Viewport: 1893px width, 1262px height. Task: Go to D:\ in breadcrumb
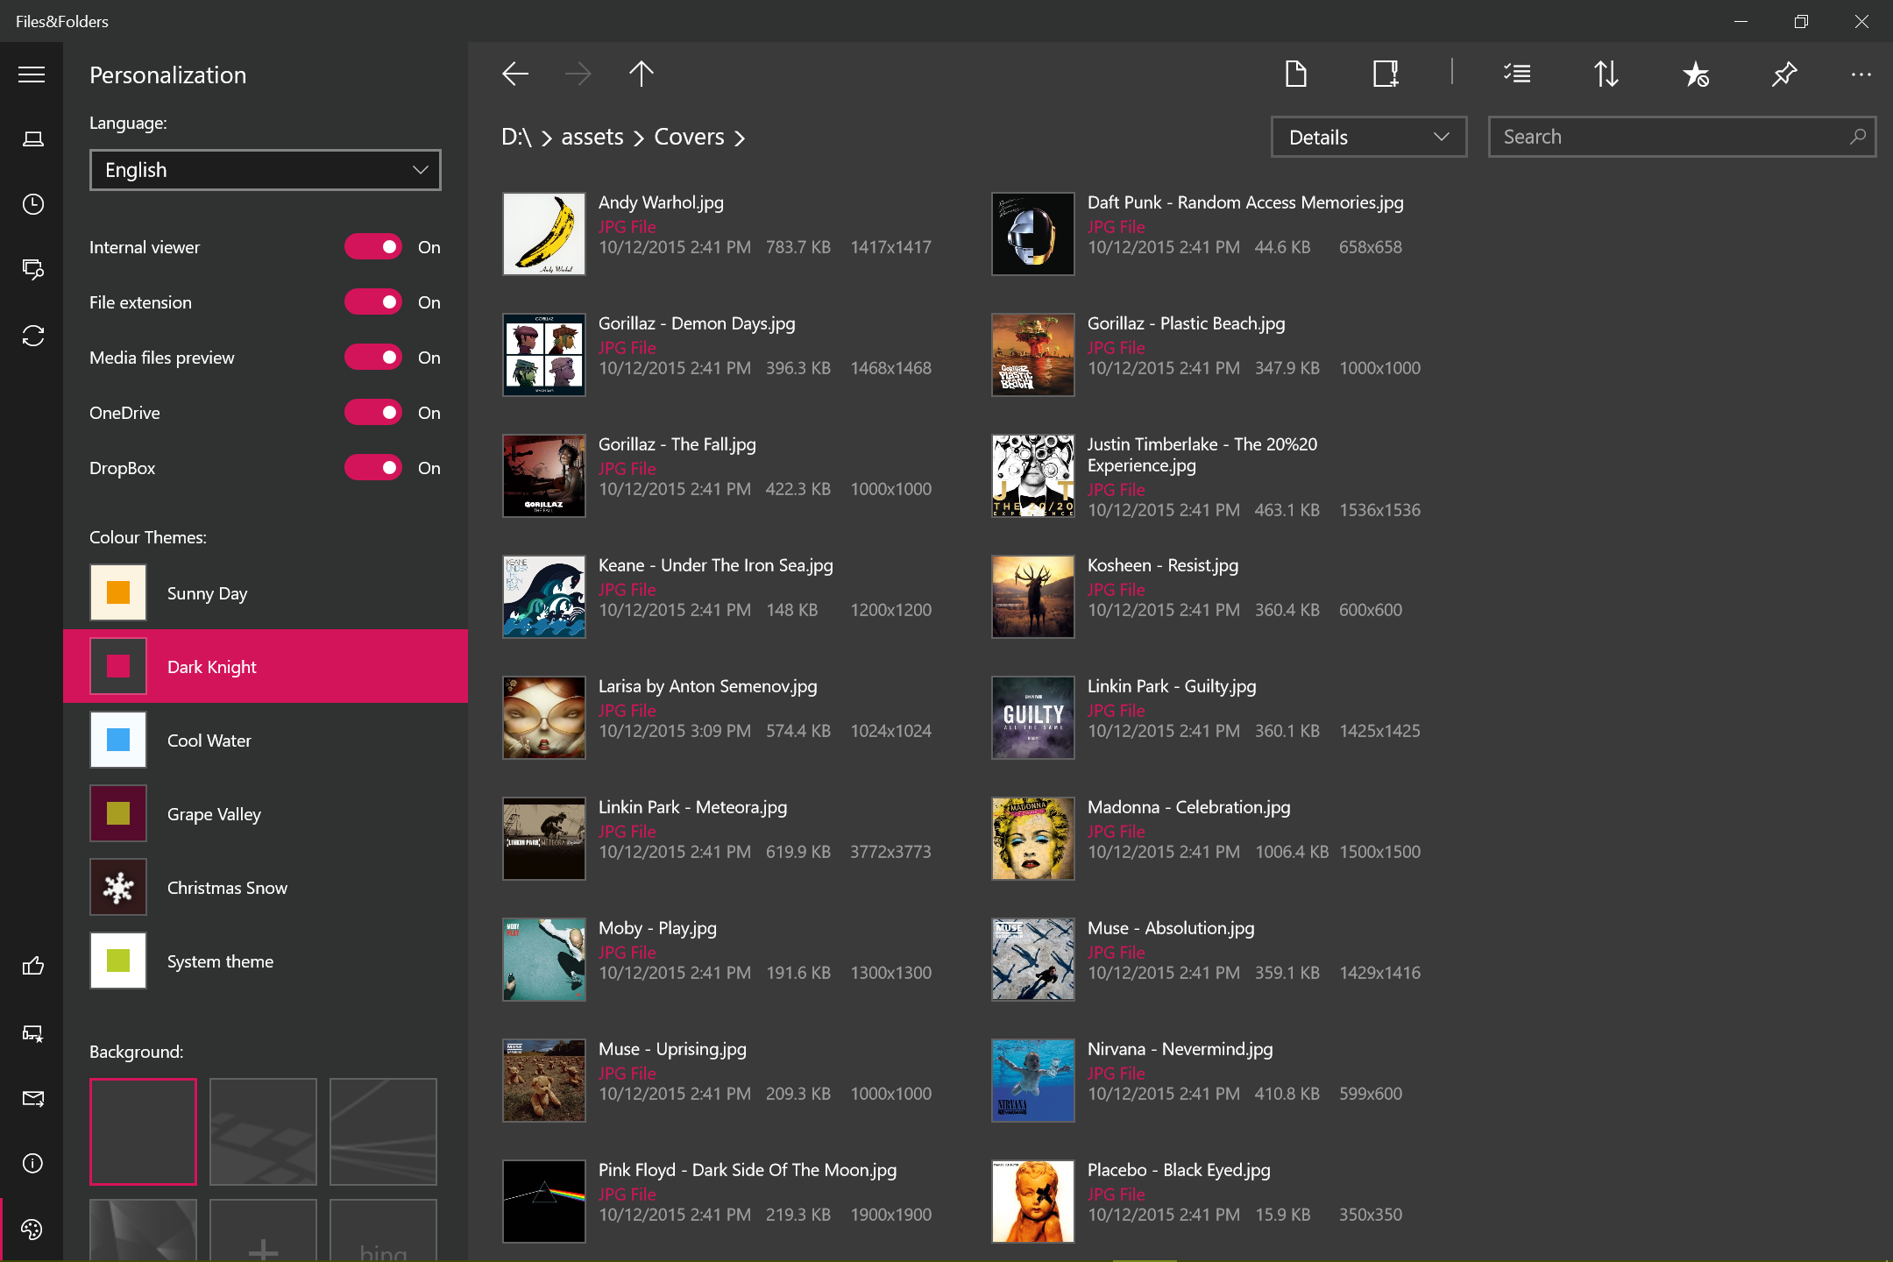click(516, 138)
